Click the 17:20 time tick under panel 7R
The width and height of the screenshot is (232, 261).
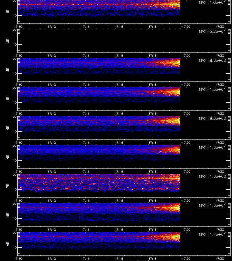186,201
